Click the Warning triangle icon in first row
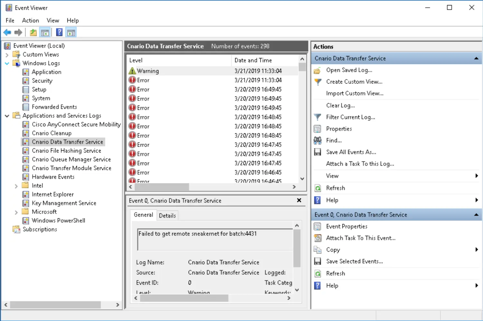Screen dimensions: 483x321 click(132, 71)
